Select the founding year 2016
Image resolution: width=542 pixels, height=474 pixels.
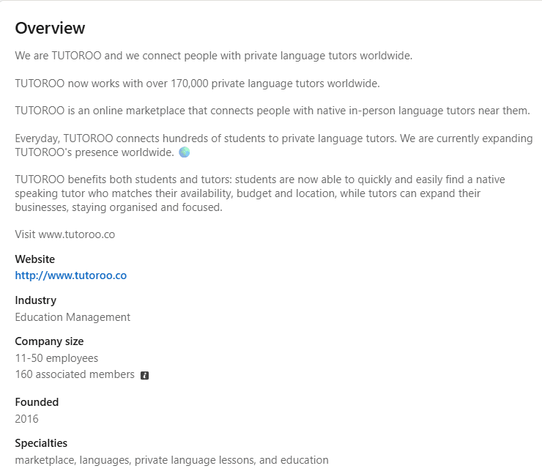click(26, 419)
